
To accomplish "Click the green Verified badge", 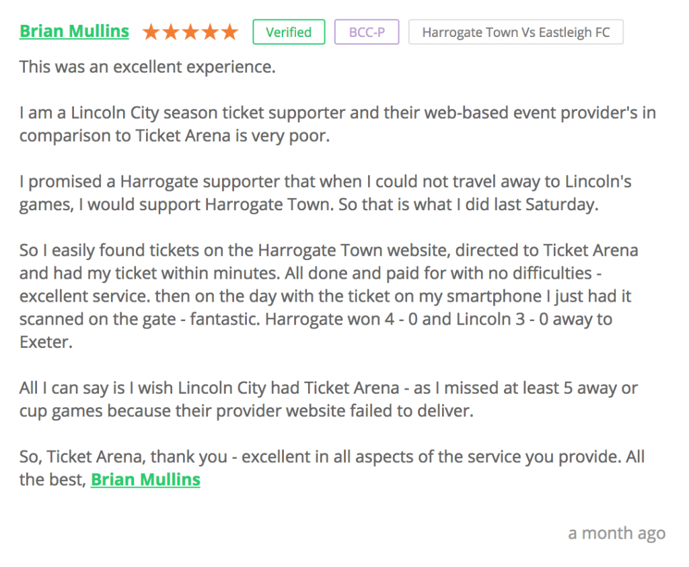I will click(289, 32).
